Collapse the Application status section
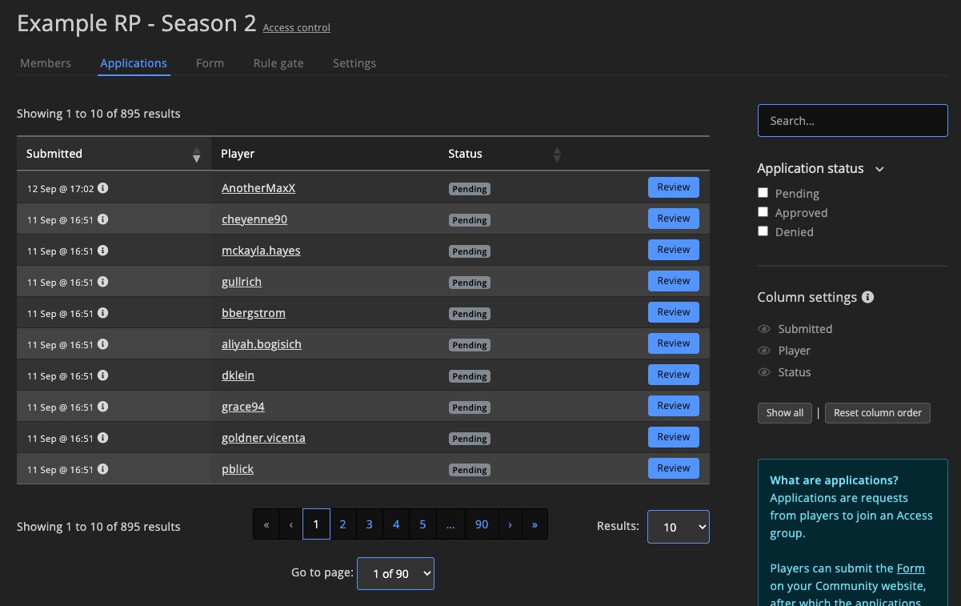 pyautogui.click(x=879, y=169)
